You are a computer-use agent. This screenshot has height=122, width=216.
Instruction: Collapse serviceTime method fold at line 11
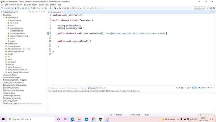click(52, 41)
